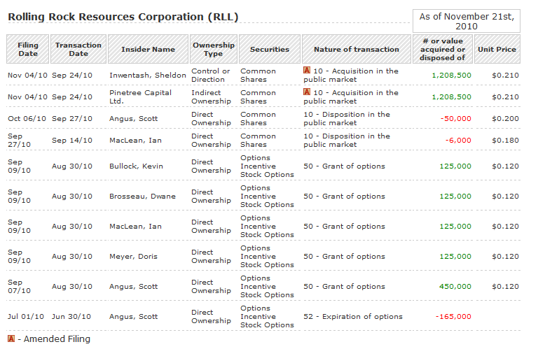The width and height of the screenshot is (538, 349).
Task: Select the Insider Name column header
Action: (148, 49)
